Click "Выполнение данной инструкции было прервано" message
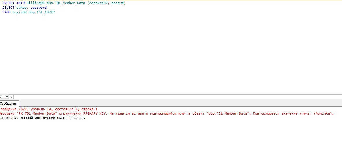Viewport: 342px width, 146px height. (42, 118)
